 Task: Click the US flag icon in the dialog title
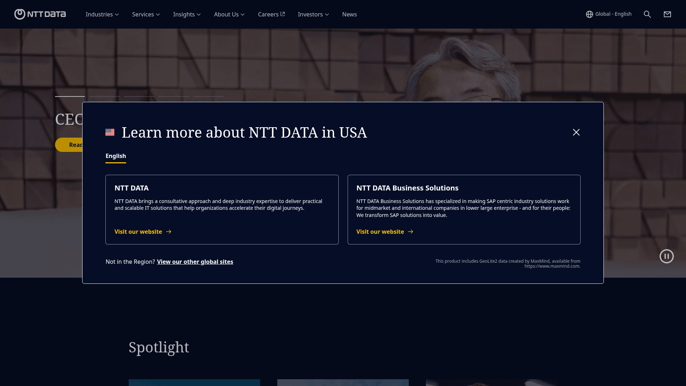(x=110, y=132)
